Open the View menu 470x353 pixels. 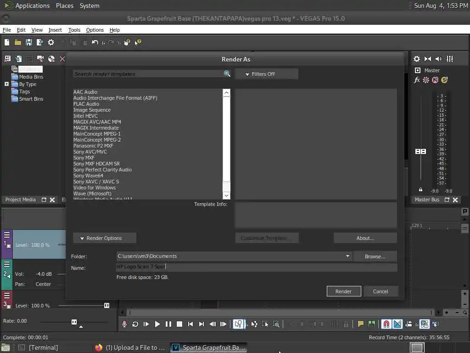(37, 30)
